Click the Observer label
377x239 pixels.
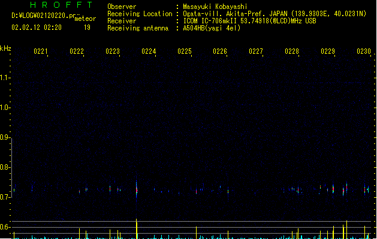click(x=122, y=7)
